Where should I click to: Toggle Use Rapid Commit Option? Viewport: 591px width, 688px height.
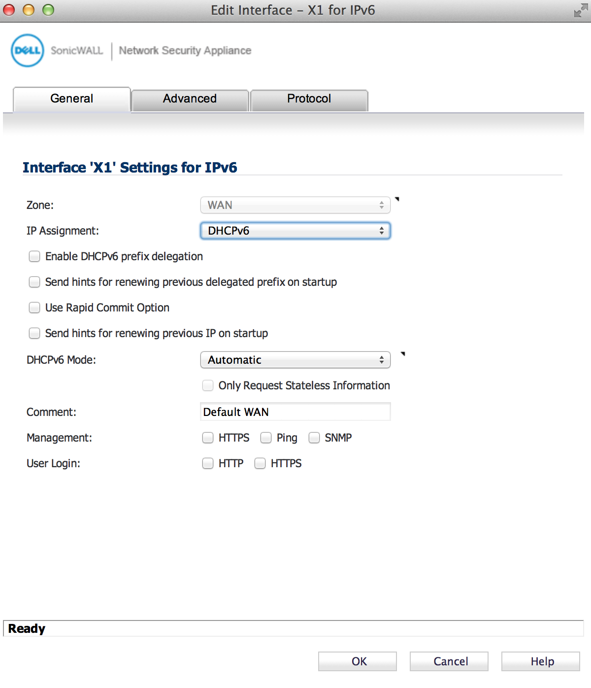(34, 308)
